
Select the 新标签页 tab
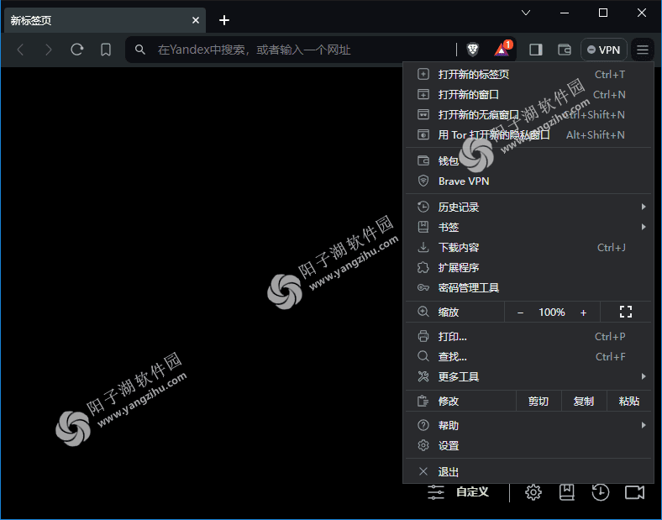point(105,20)
